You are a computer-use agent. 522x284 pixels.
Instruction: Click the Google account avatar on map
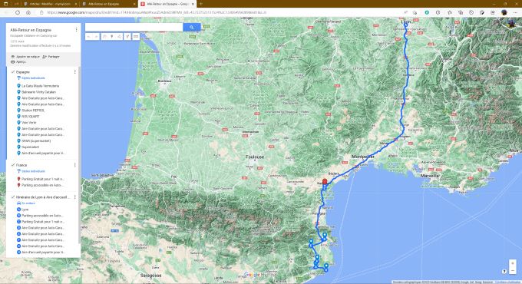click(511, 24)
